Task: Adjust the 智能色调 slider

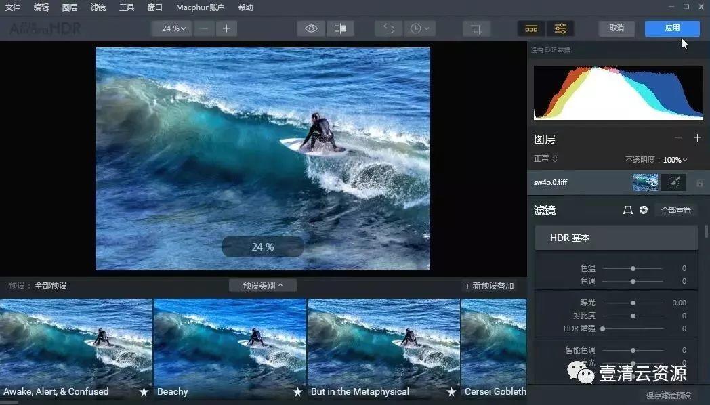Action: [633, 350]
